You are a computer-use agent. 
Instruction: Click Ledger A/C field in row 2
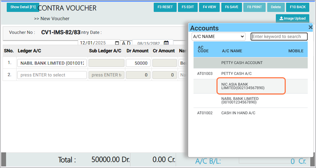coord(52,75)
